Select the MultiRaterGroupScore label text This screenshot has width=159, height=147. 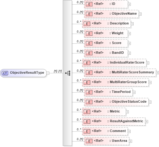tap(128, 82)
